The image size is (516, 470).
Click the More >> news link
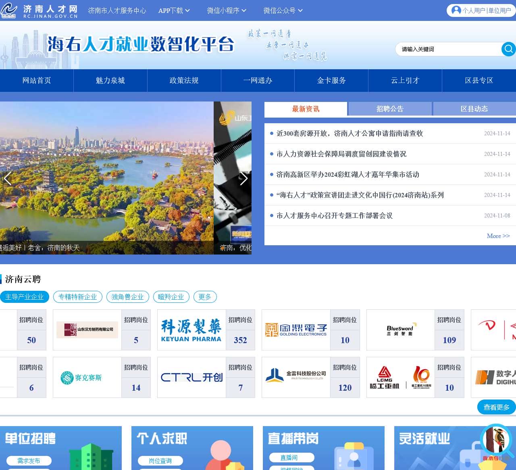[498, 236]
